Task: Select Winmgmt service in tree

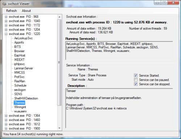Action: pos(20,107)
